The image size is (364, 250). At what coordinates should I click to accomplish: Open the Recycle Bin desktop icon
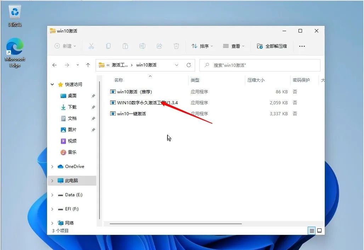[x=15, y=16]
